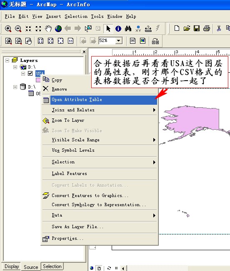Open the zoom percentage dropdown
This screenshot has width=230, height=271.
119,41
